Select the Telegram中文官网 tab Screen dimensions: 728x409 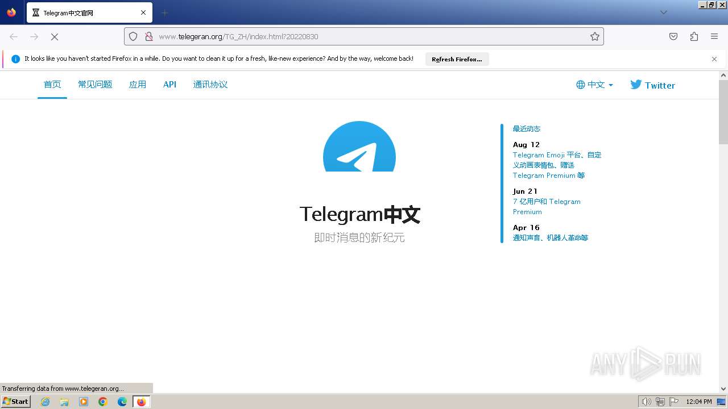click(x=89, y=12)
